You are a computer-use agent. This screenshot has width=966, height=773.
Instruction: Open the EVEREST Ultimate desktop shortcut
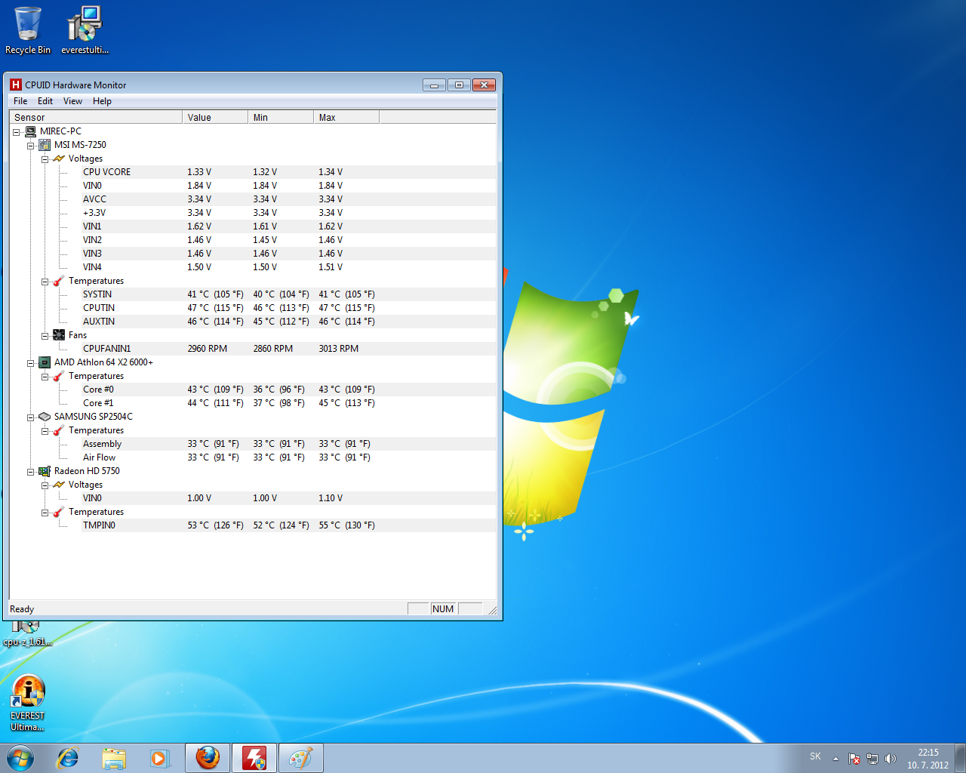(28, 704)
